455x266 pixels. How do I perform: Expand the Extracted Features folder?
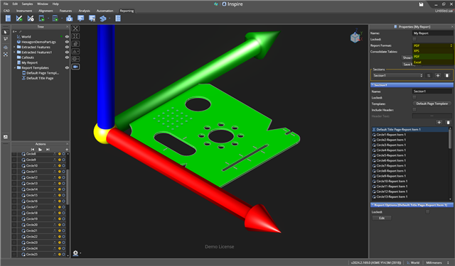[x=14, y=47]
